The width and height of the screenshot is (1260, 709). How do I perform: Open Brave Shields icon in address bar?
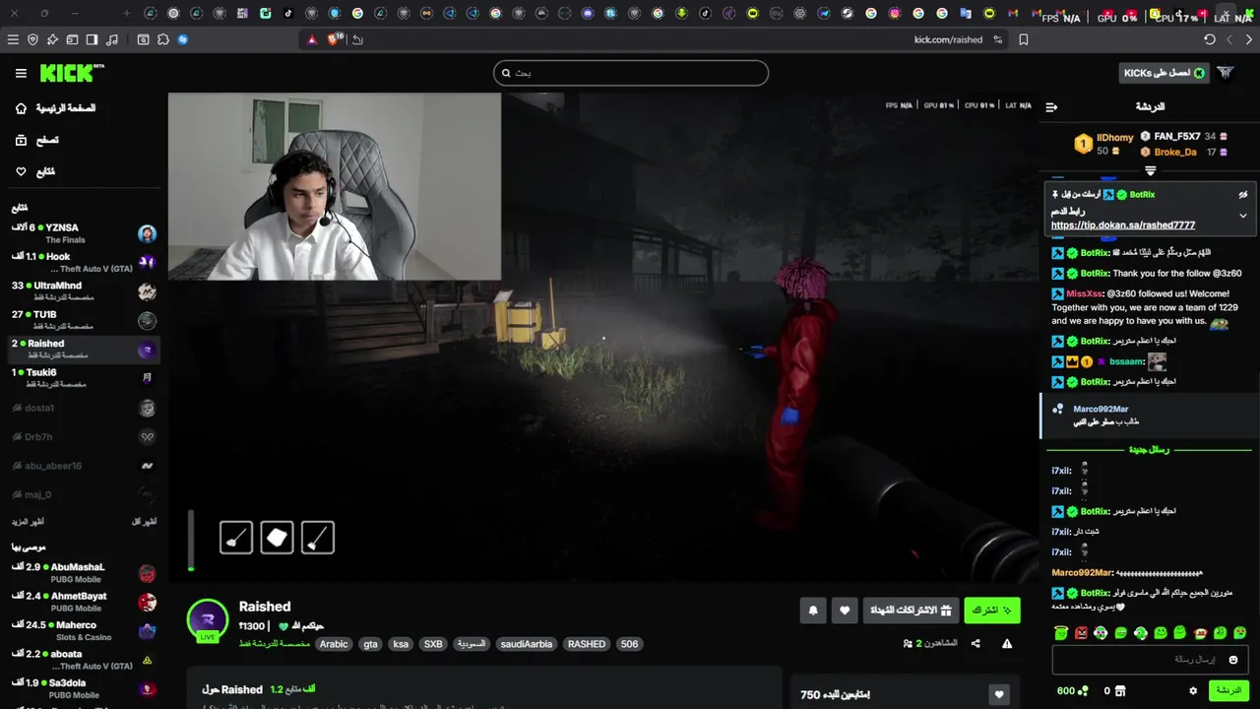click(x=336, y=39)
